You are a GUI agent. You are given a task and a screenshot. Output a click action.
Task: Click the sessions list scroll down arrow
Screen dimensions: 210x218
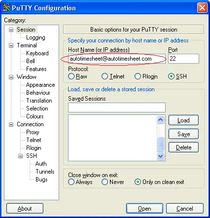pyautogui.click(x=160, y=156)
